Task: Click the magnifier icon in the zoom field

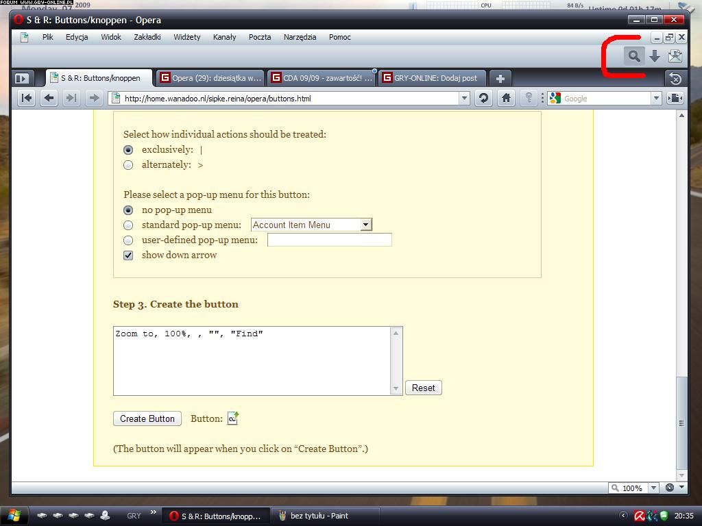Action: [x=615, y=488]
